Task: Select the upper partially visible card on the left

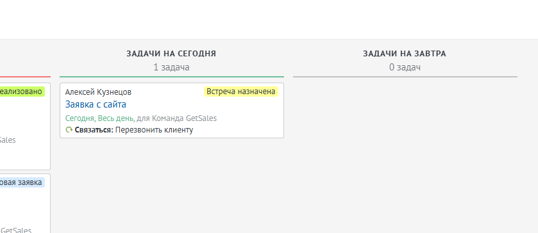Action: click(25, 127)
